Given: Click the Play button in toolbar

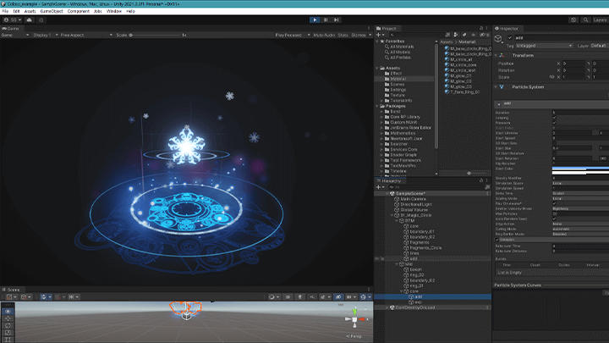Looking at the screenshot, I should click(315, 19).
